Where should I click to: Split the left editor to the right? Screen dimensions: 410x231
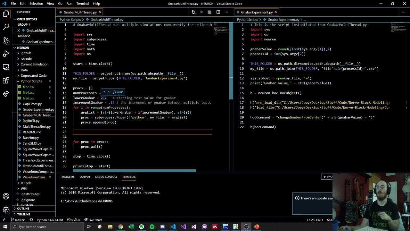tap(218, 12)
